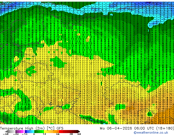Click the 'Temperature High (2m) [°C] GFS' title

[32, 128]
